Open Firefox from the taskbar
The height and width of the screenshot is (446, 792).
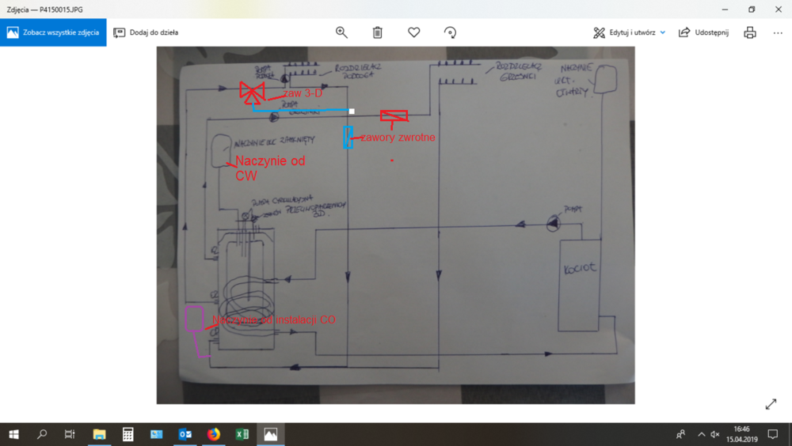pos(213,434)
